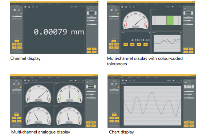Image resolution: width=207 pixels, height=136 pixels.
Task: Select grid layout icon in Channel display window
Action: (15, 10)
